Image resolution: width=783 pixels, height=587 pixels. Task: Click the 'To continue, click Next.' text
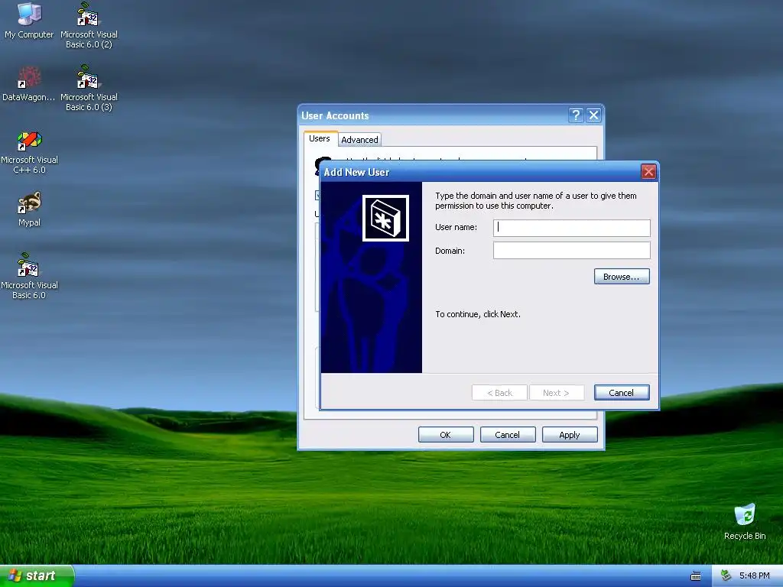point(478,314)
